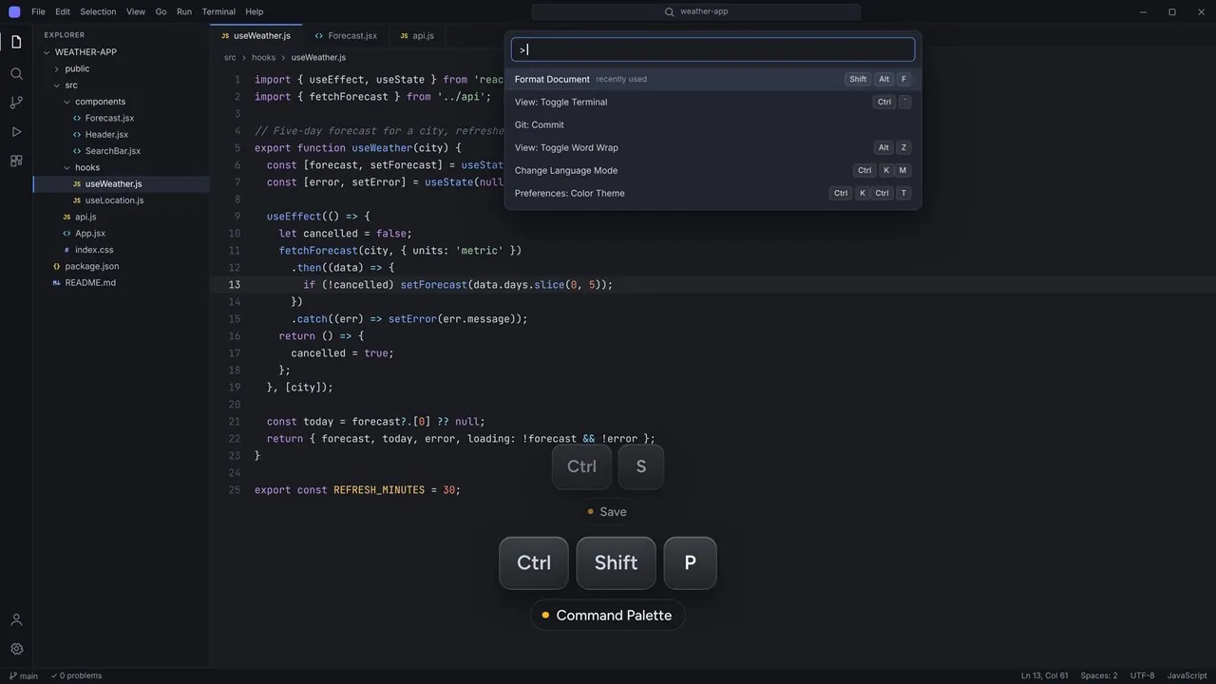This screenshot has width=1216, height=684.
Task: Choose View: Toggle Terminal in the palette
Action: click(712, 102)
